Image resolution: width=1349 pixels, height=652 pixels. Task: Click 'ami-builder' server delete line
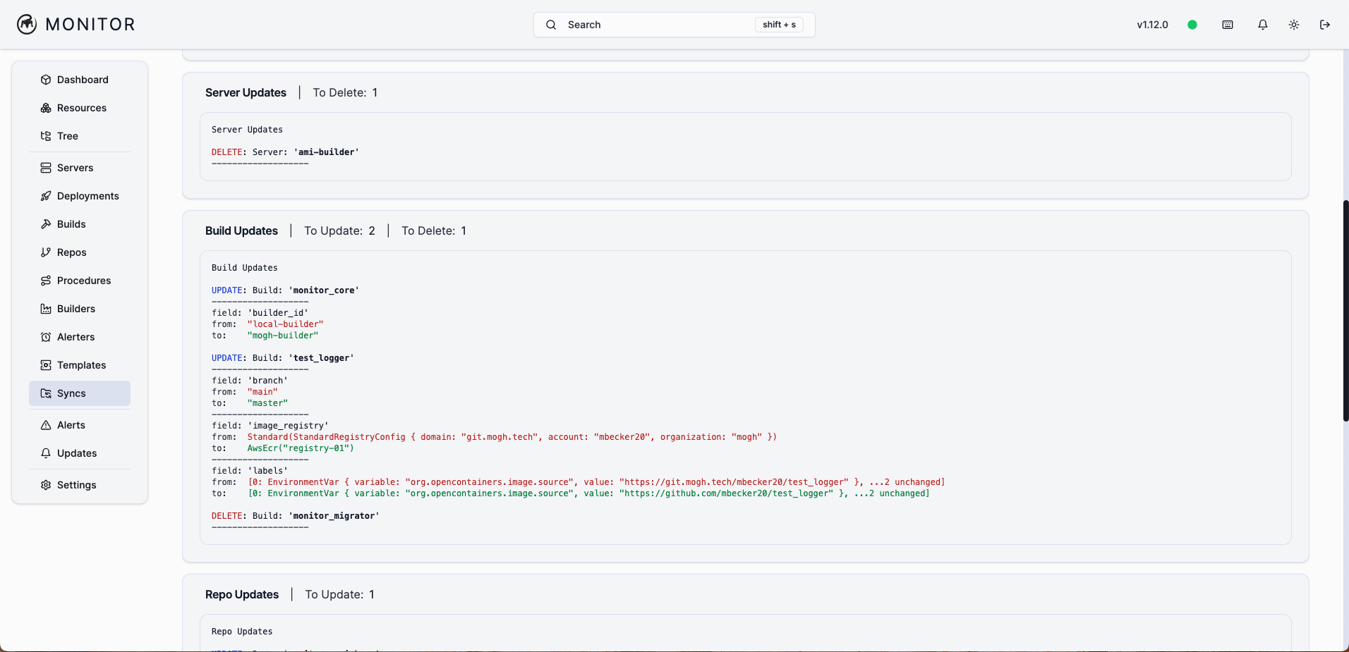pos(285,152)
